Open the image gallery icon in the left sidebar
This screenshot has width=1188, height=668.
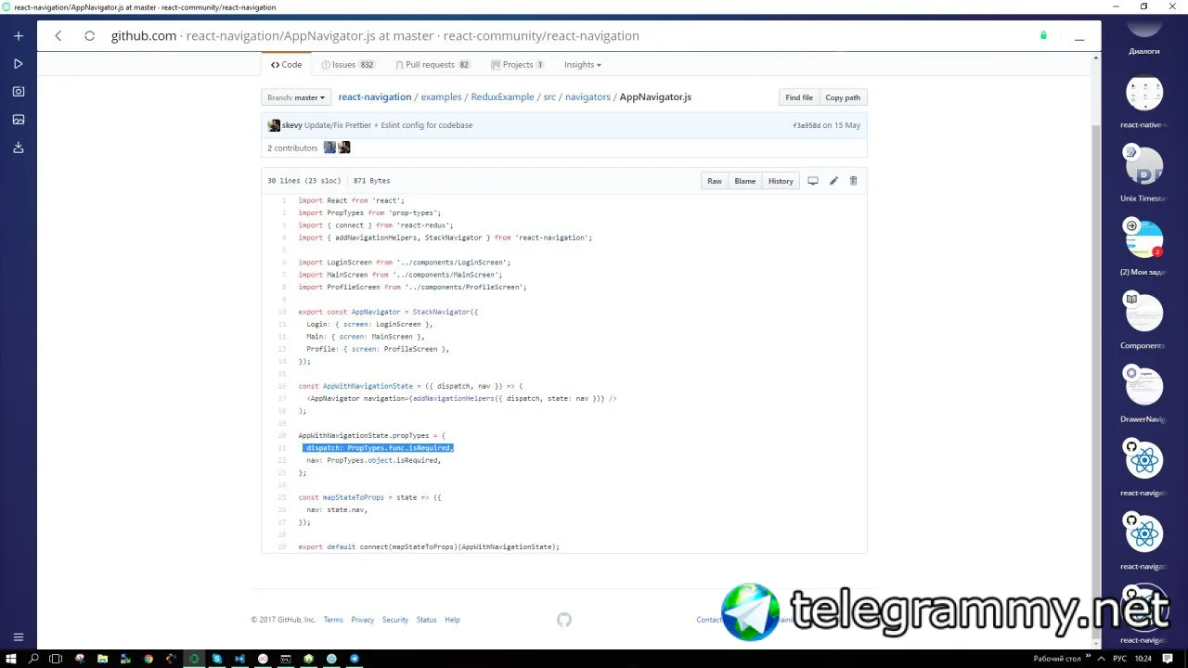click(18, 120)
